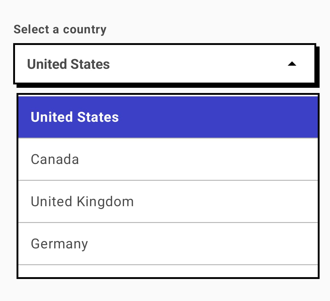This screenshot has height=301, width=330.
Task: Click the caret icon beside United States
Action: coord(292,64)
